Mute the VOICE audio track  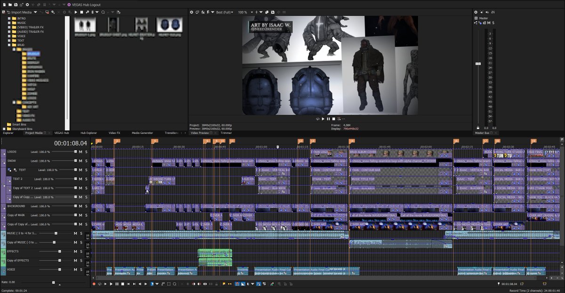(x=75, y=269)
